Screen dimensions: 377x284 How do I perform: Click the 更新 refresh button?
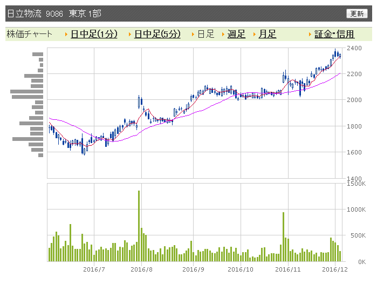click(357, 13)
